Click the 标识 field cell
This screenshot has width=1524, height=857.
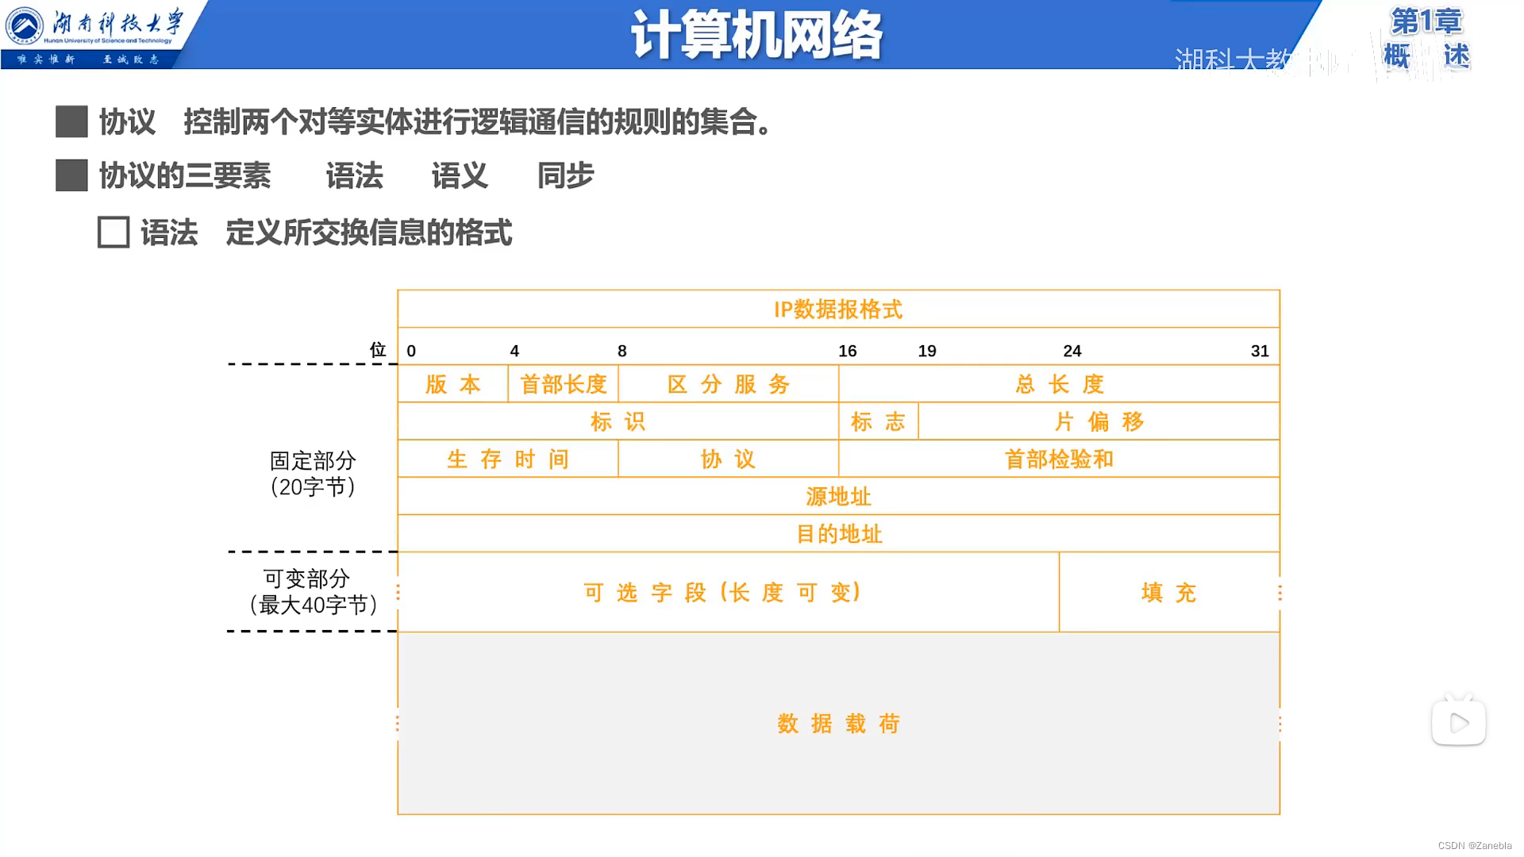(618, 421)
